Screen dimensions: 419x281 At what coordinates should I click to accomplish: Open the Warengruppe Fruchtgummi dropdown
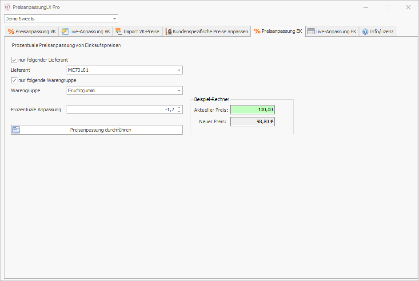coord(179,90)
